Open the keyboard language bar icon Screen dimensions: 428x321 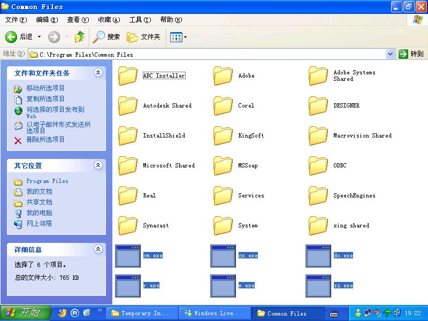click(333, 314)
